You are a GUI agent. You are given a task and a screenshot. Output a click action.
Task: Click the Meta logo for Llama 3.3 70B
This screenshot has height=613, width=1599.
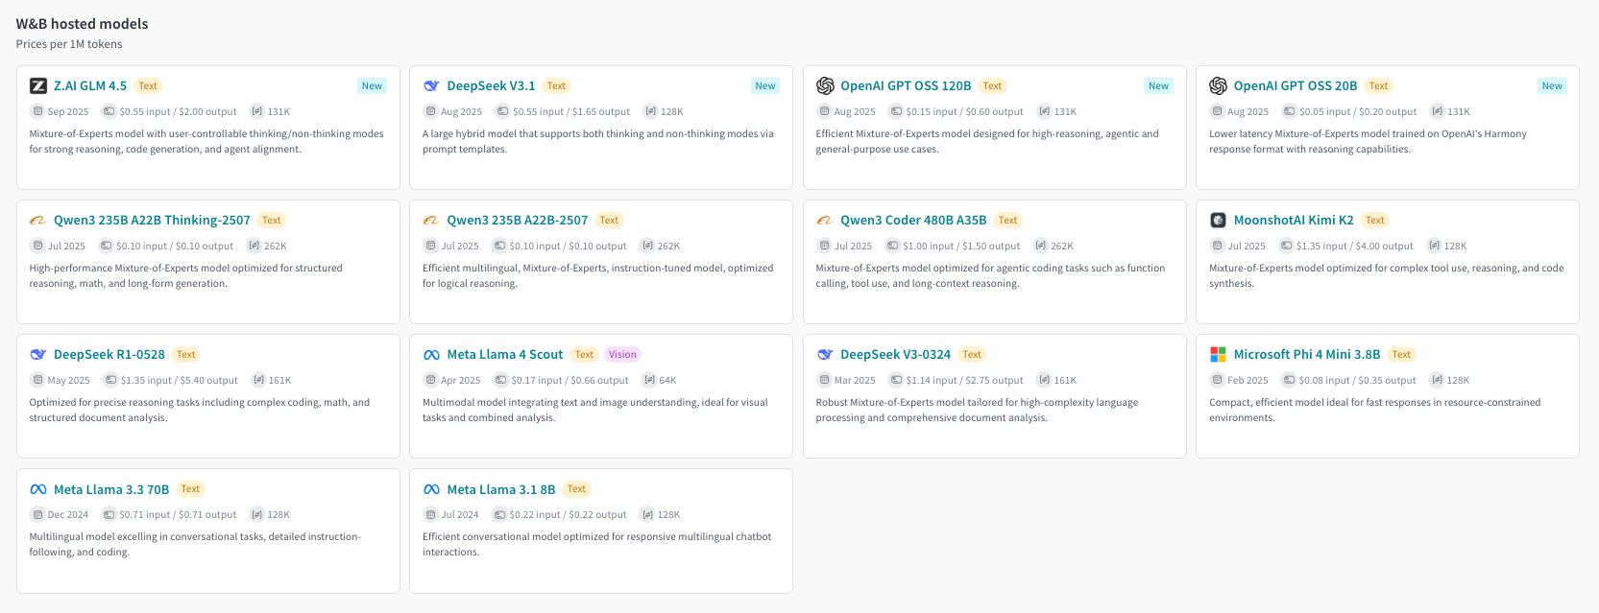[x=38, y=489]
